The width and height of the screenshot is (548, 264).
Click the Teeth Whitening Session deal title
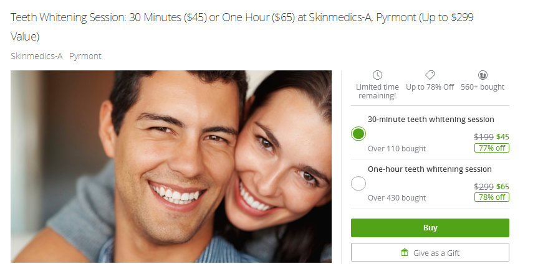click(242, 27)
